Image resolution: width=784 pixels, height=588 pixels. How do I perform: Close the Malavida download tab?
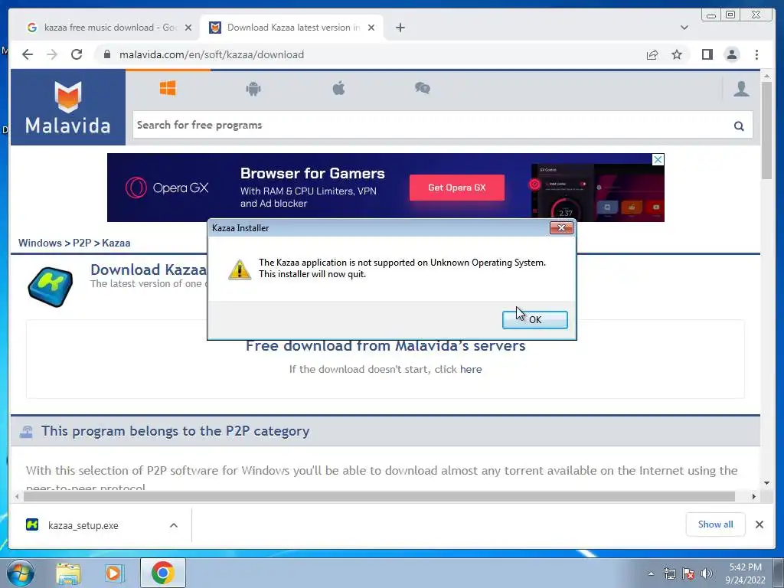(x=371, y=28)
